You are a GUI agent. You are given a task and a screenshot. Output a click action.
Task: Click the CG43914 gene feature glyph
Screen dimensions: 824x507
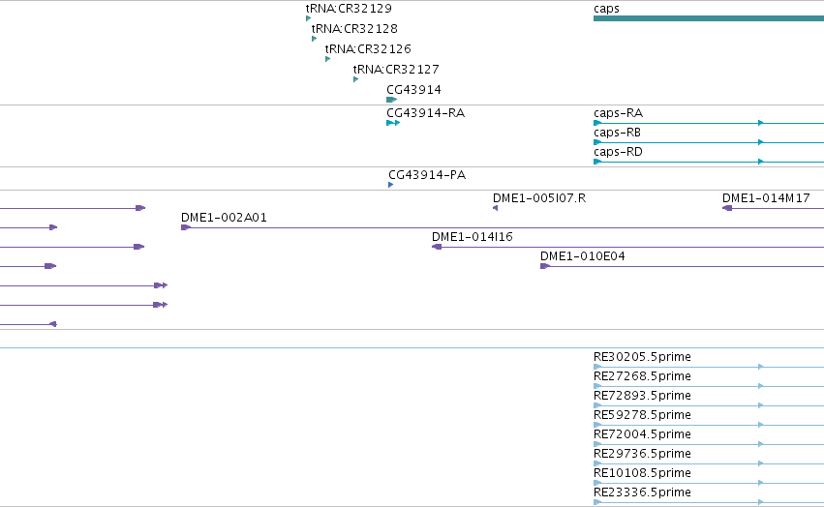pyautogui.click(x=391, y=100)
